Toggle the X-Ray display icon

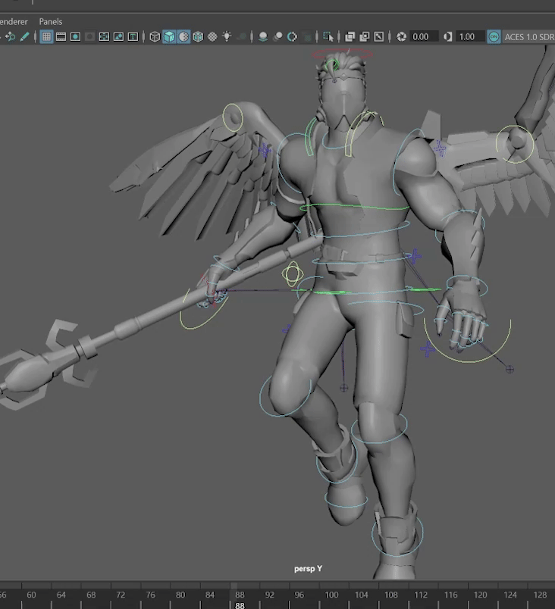coord(350,37)
